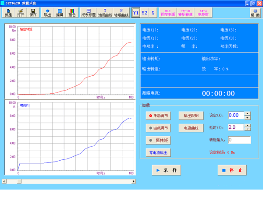Open the 编辑 (Edit) tool
This screenshot has height=197, width=263.
pyautogui.click(x=60, y=12)
